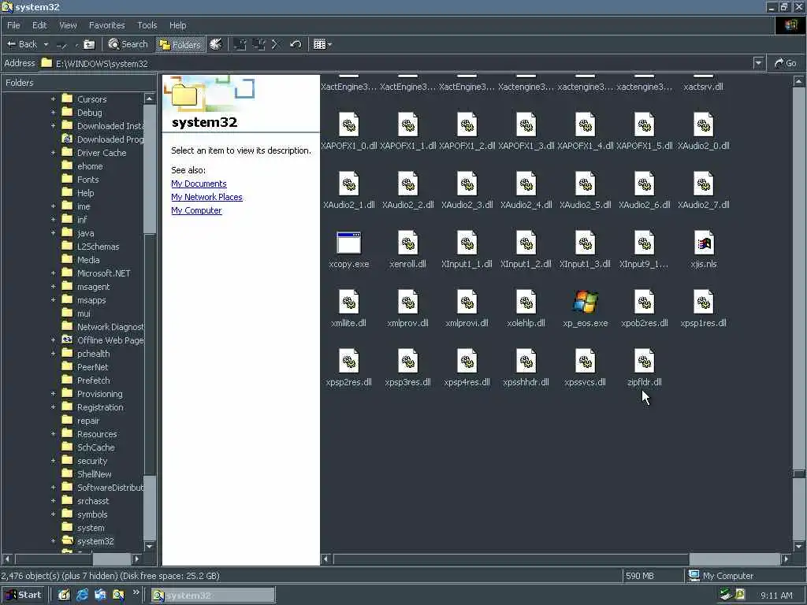Open the Views dropdown button

point(322,44)
